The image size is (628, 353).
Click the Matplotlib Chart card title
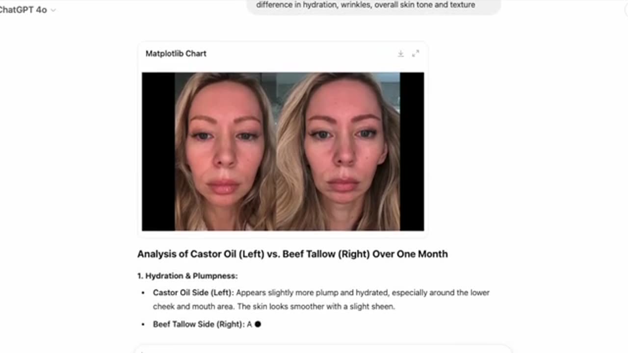coord(176,53)
